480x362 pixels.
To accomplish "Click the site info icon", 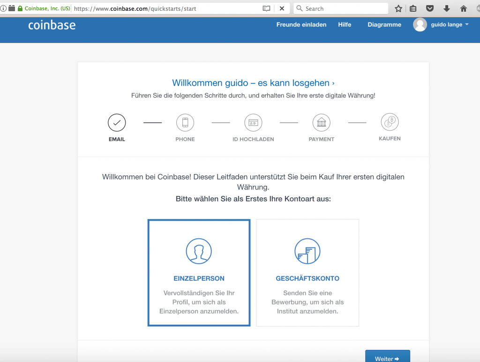I will point(3,8).
